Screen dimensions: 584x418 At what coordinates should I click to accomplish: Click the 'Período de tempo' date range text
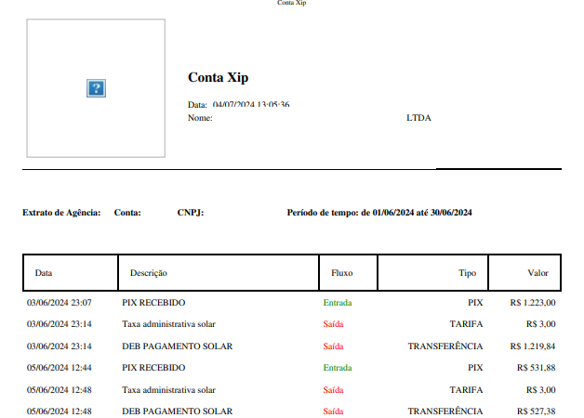pos(379,213)
